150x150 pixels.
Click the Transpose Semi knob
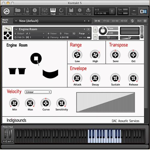pyautogui.click(x=115, y=55)
